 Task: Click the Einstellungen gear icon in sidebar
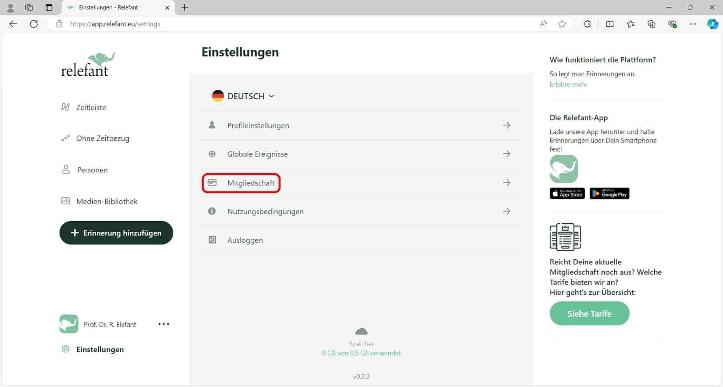(x=66, y=349)
